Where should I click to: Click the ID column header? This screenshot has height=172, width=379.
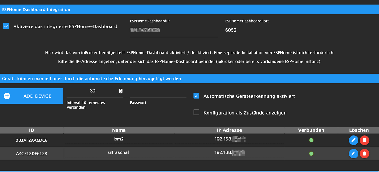click(x=32, y=130)
